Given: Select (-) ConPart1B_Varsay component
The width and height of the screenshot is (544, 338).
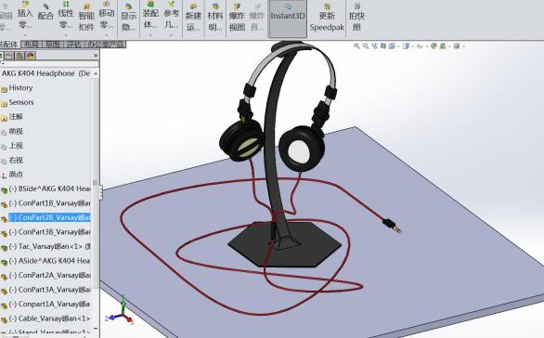Looking at the screenshot, I should pyautogui.click(x=49, y=203).
